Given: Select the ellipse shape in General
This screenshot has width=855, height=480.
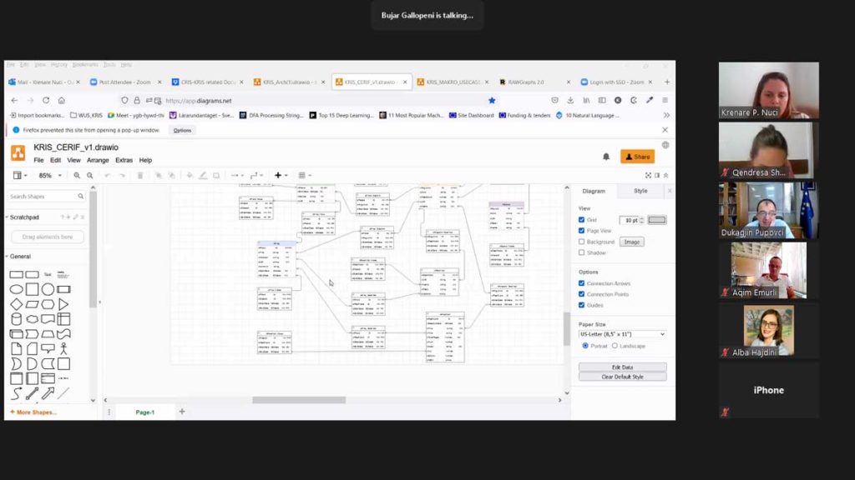Looking at the screenshot, I should (17, 289).
